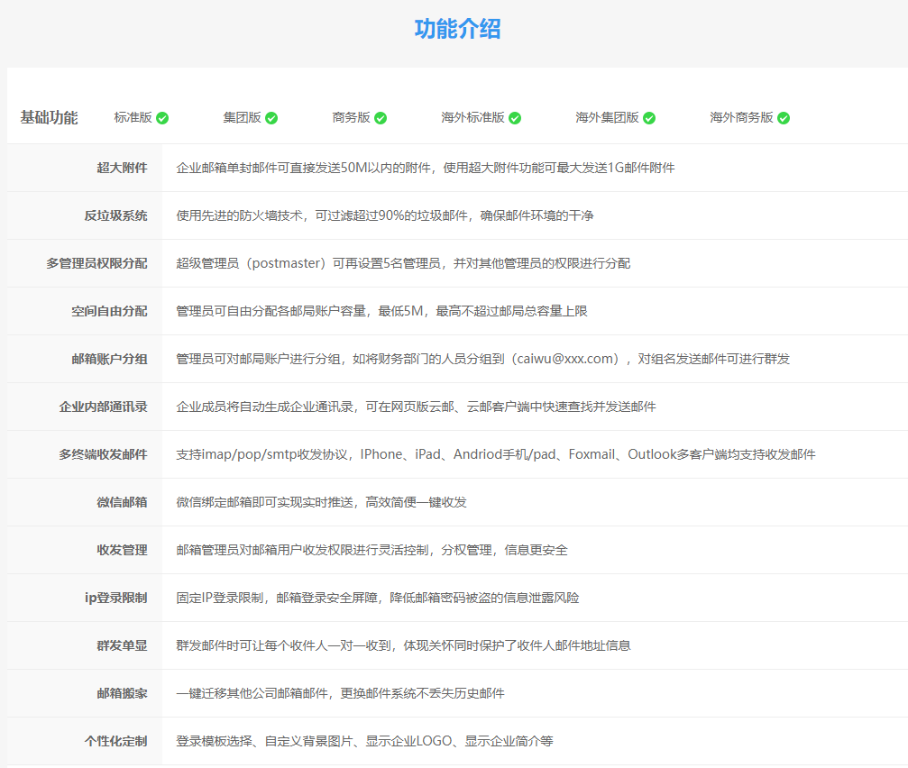Select the 海外集团版 edition label
This screenshot has width=908, height=768.
(607, 117)
